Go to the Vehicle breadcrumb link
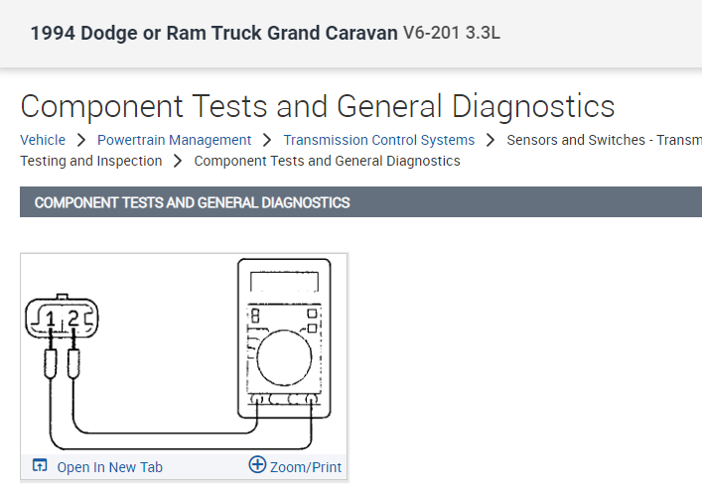 [x=43, y=140]
